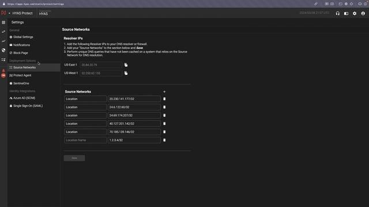This screenshot has width=369, height=207.
Task: Open the user account profile icon
Action: pos(363,13)
